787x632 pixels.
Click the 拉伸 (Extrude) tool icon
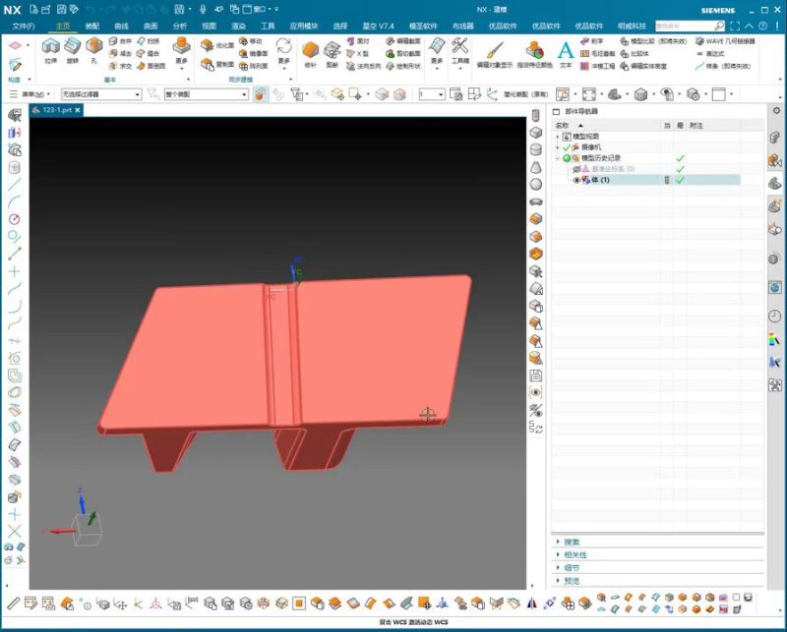tap(50, 48)
